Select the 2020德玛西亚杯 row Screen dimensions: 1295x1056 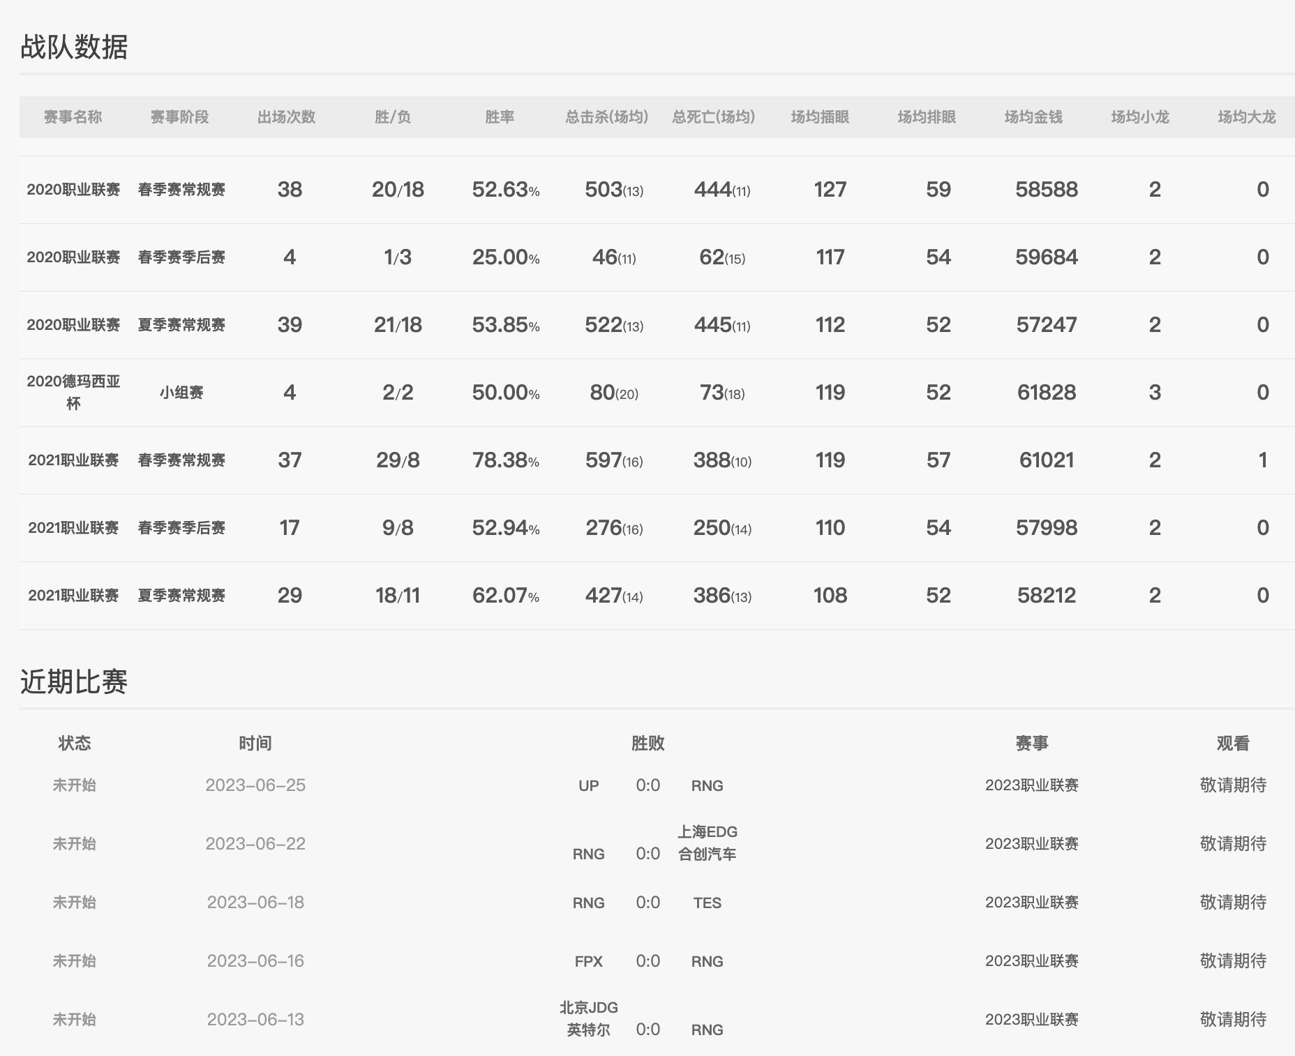[x=72, y=392]
